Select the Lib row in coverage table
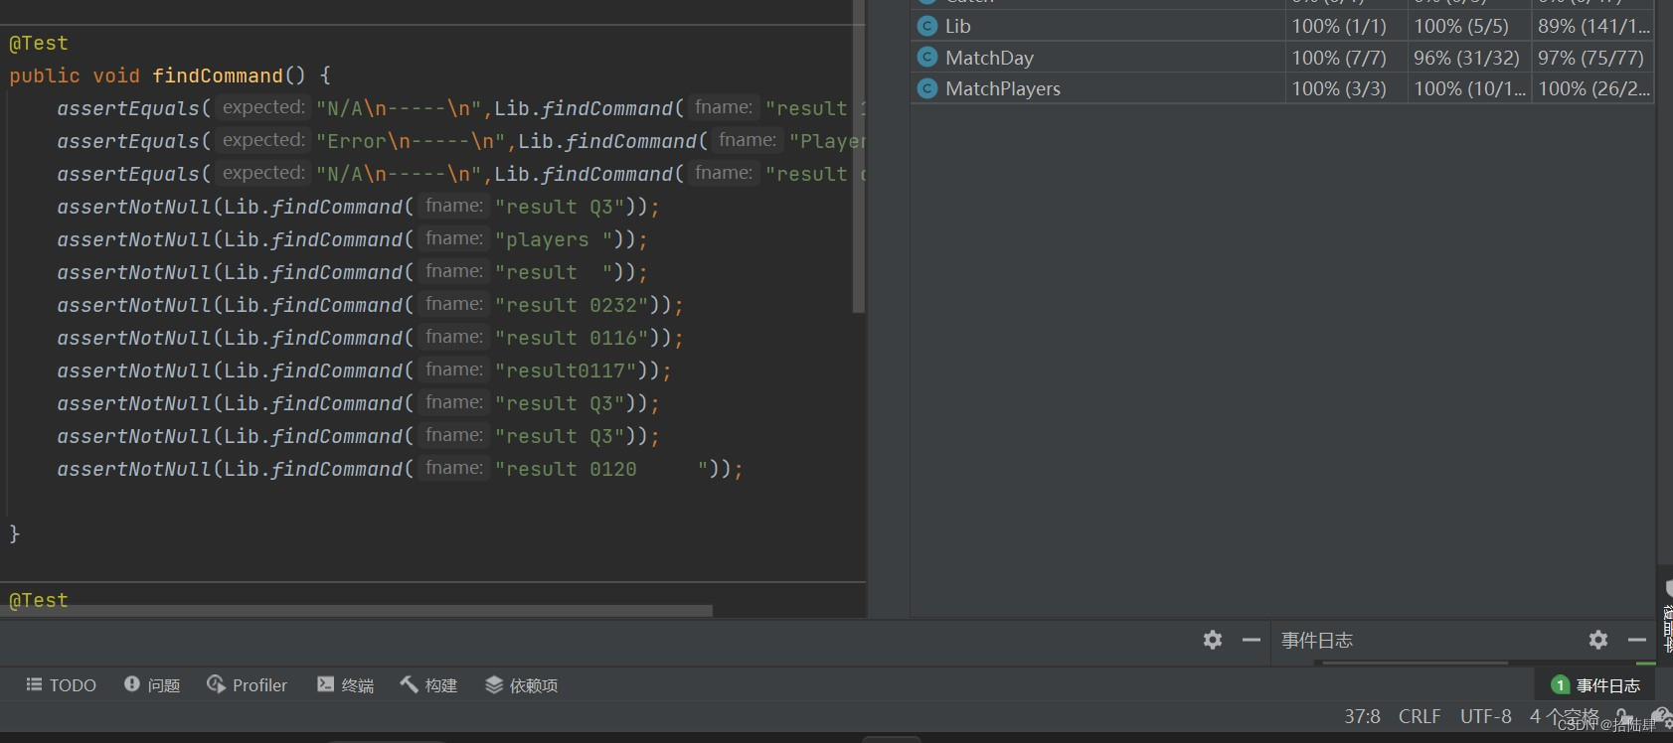 1282,26
